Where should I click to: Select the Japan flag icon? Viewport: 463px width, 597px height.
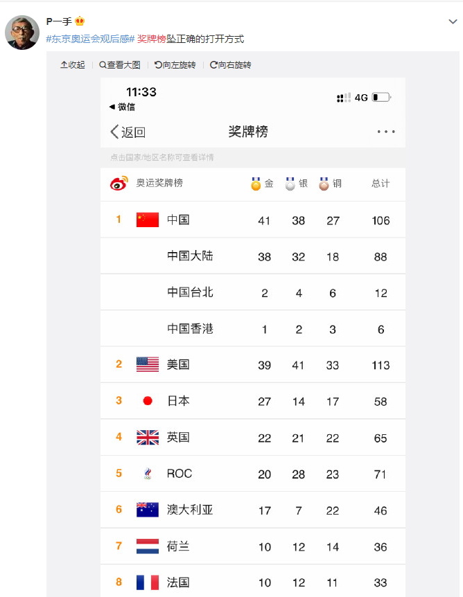[x=148, y=400]
